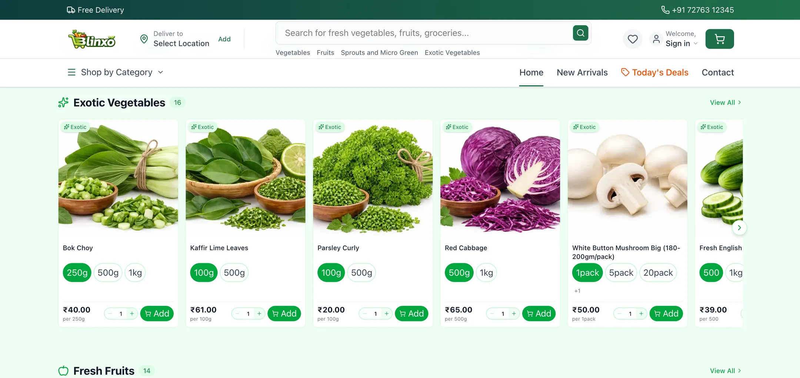
Task: Increase Bok Choy quantity with plus
Action: tap(132, 314)
